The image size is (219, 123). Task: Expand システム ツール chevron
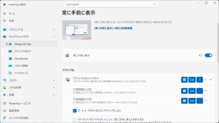click(x=54, y=29)
